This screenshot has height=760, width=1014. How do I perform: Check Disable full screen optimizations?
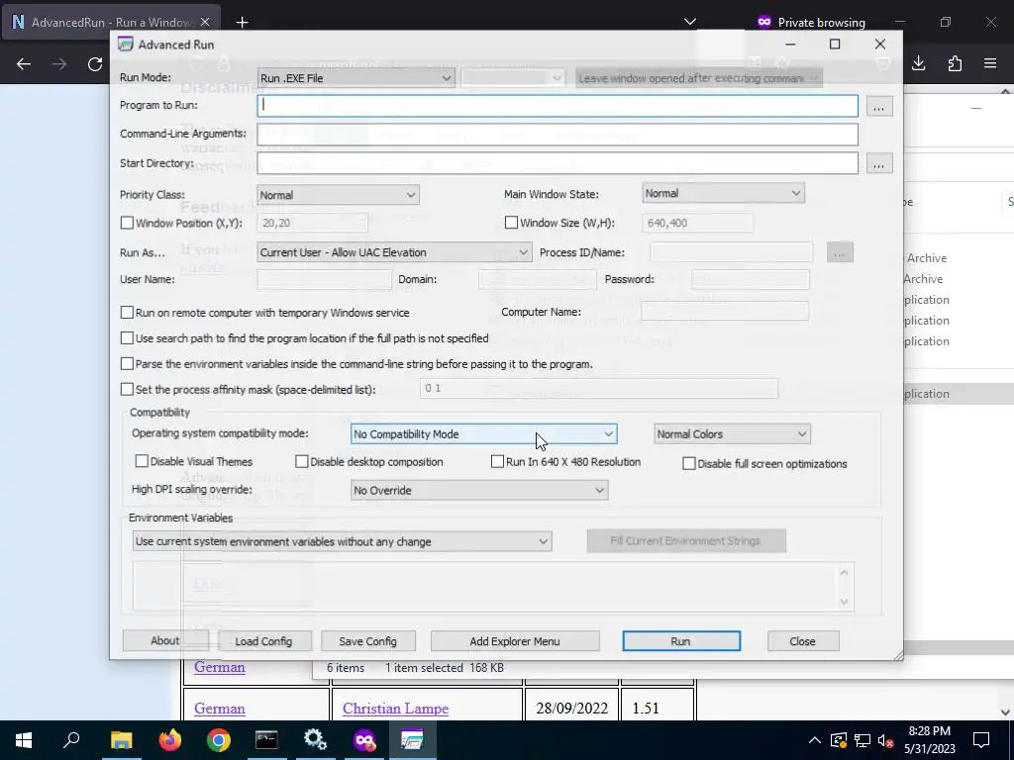(689, 463)
